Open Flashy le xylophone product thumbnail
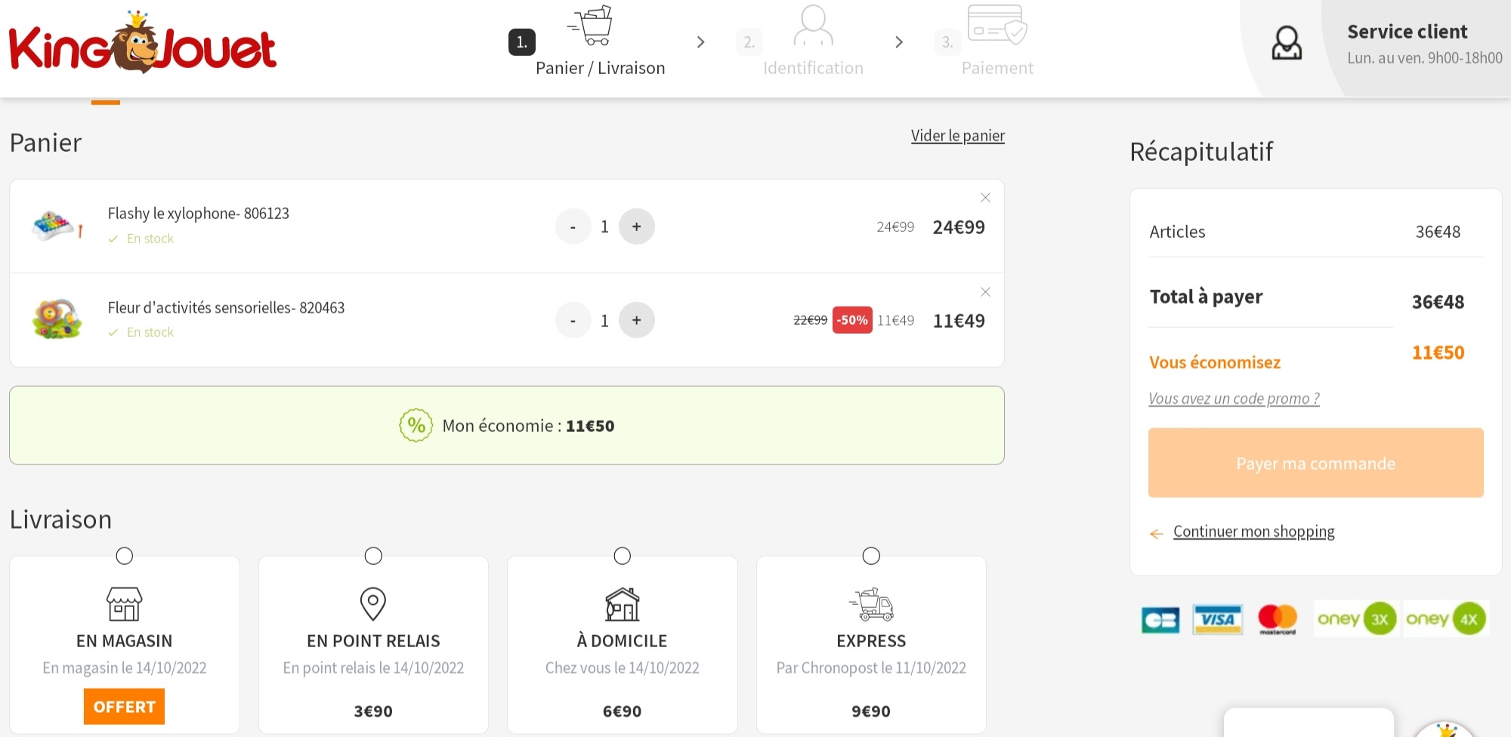Screen dimensions: 1511x737 [57, 225]
